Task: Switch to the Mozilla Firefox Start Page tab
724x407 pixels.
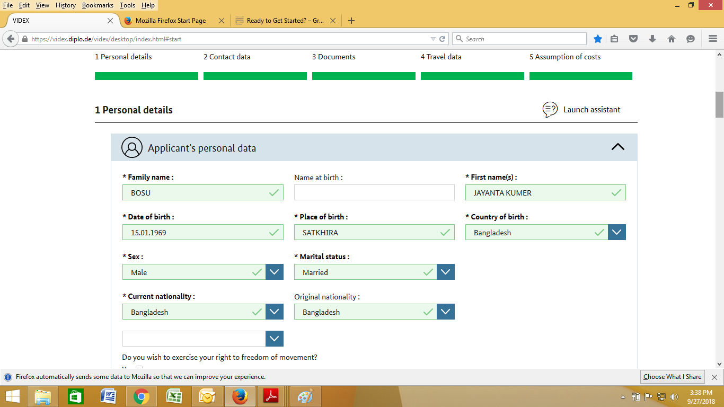Action: [170, 21]
